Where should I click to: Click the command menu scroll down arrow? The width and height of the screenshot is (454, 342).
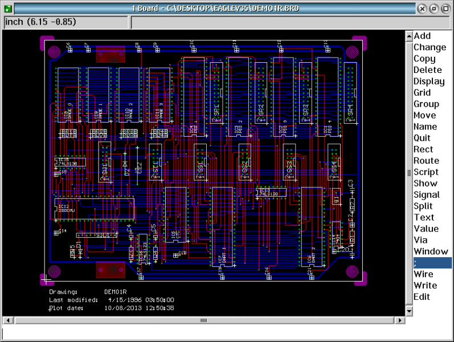pyautogui.click(x=408, y=311)
